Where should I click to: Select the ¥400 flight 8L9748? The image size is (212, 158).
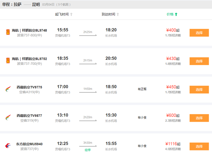click(199, 33)
